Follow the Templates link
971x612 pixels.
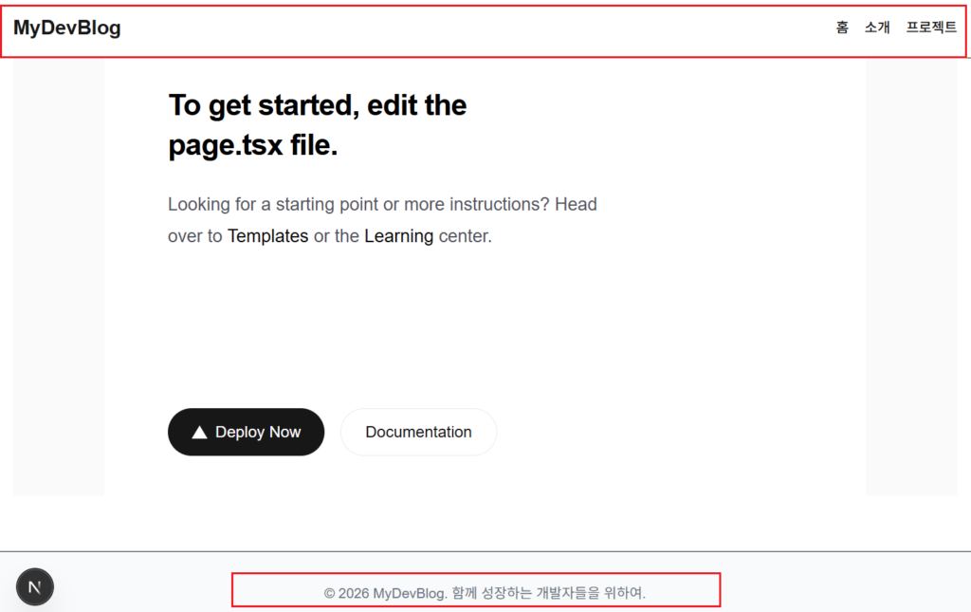(267, 235)
